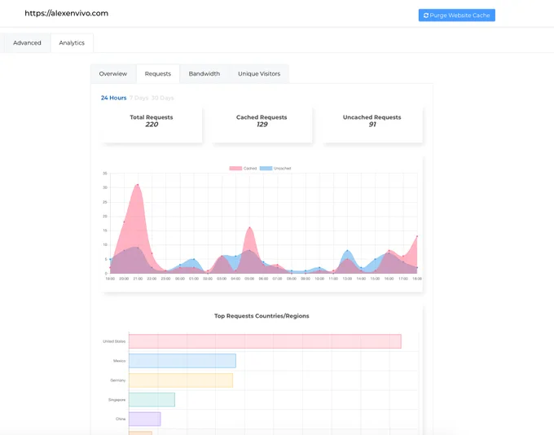Viewport: 554px width, 435px height.
Task: Choose the 30 Days time range
Action: click(162, 98)
